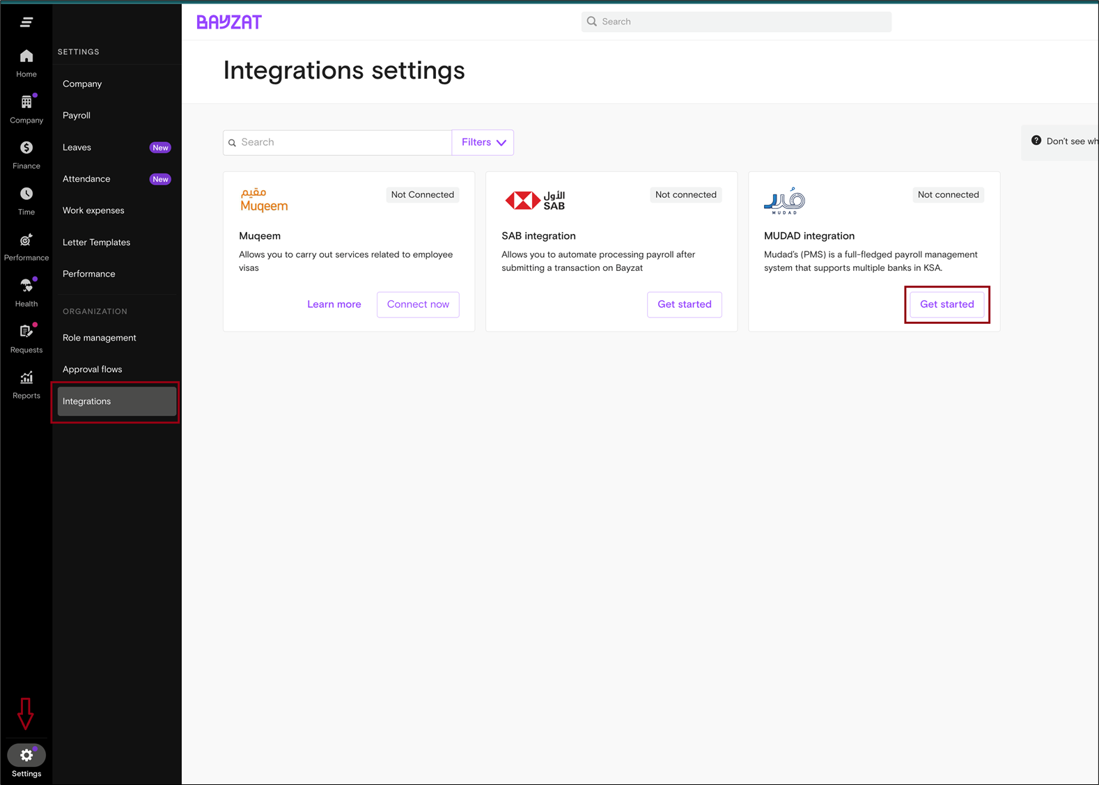Go to Attendance settings
Image resolution: width=1099 pixels, height=785 pixels.
coord(86,179)
